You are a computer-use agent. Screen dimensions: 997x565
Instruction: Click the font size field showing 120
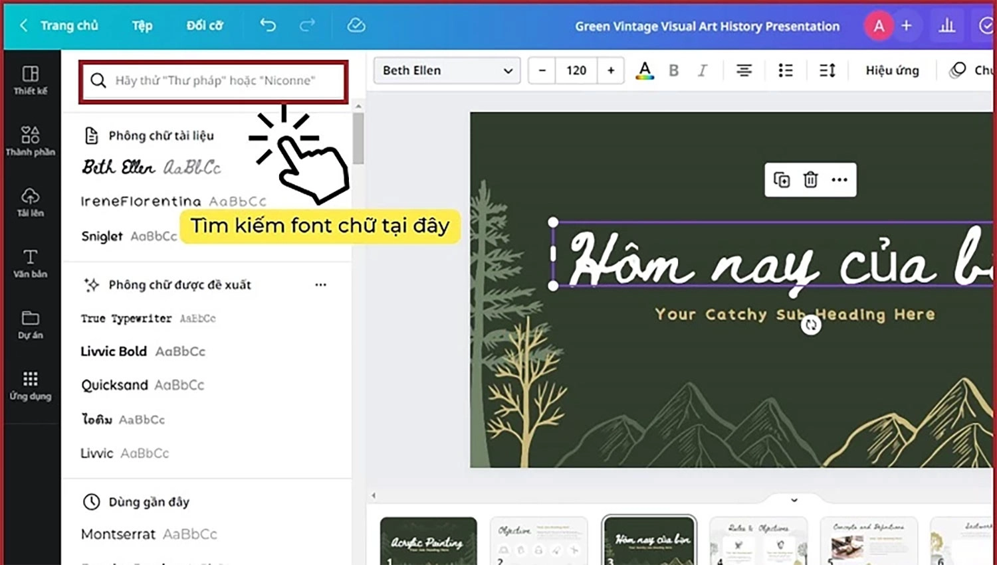[576, 70]
